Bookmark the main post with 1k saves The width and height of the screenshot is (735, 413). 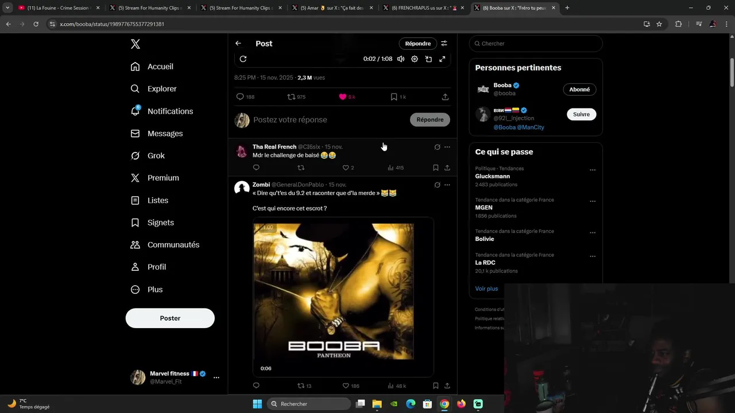(x=398, y=97)
